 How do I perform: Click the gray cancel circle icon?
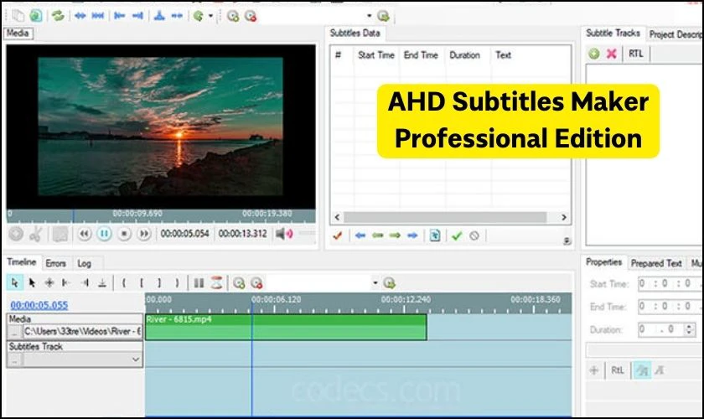(474, 235)
